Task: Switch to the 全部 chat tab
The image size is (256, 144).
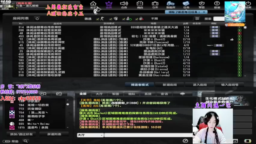Action: (x=83, y=94)
